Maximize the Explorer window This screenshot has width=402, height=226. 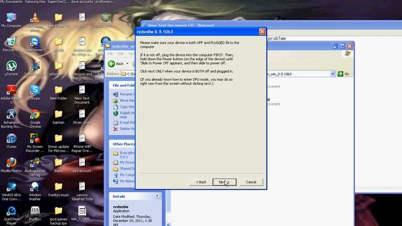[x=342, y=46]
